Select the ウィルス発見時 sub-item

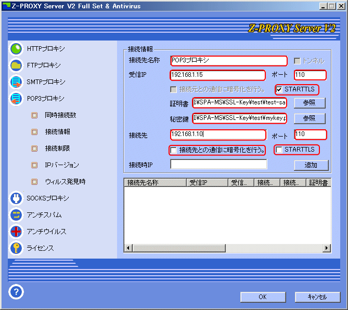point(65,181)
